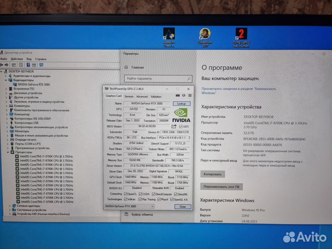332x249 pixels.
Task: Expand the Сетевые адаптеры node
Action: pos(10,206)
